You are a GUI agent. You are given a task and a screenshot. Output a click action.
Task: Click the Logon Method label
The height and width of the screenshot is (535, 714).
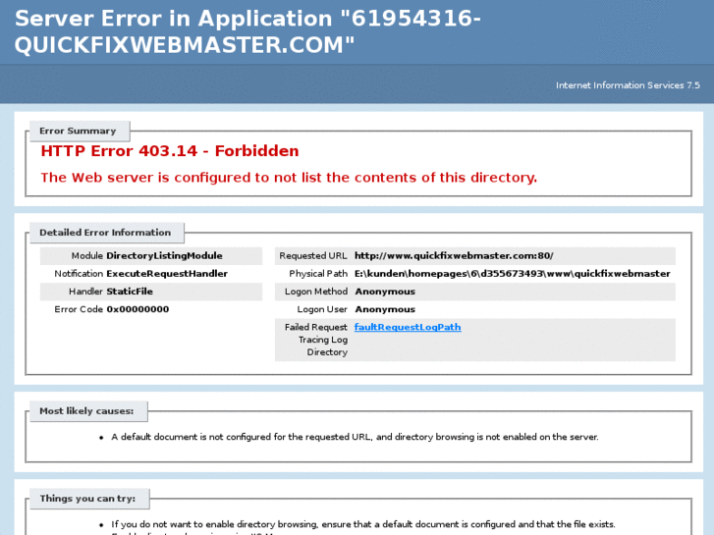[x=316, y=292]
